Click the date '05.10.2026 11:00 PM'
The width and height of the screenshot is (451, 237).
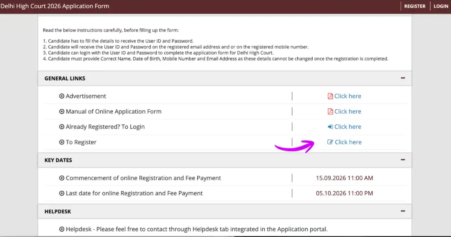pyautogui.click(x=344, y=193)
